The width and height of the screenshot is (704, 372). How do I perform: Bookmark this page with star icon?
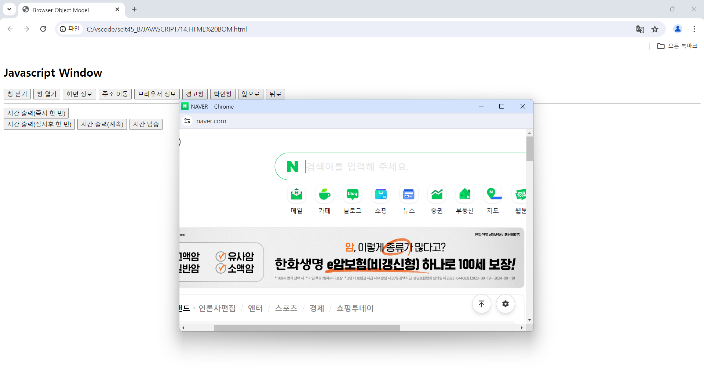click(x=655, y=29)
